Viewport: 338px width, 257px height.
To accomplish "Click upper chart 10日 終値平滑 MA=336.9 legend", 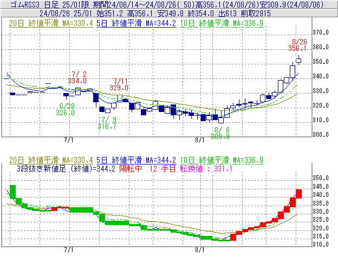I will tap(222, 23).
